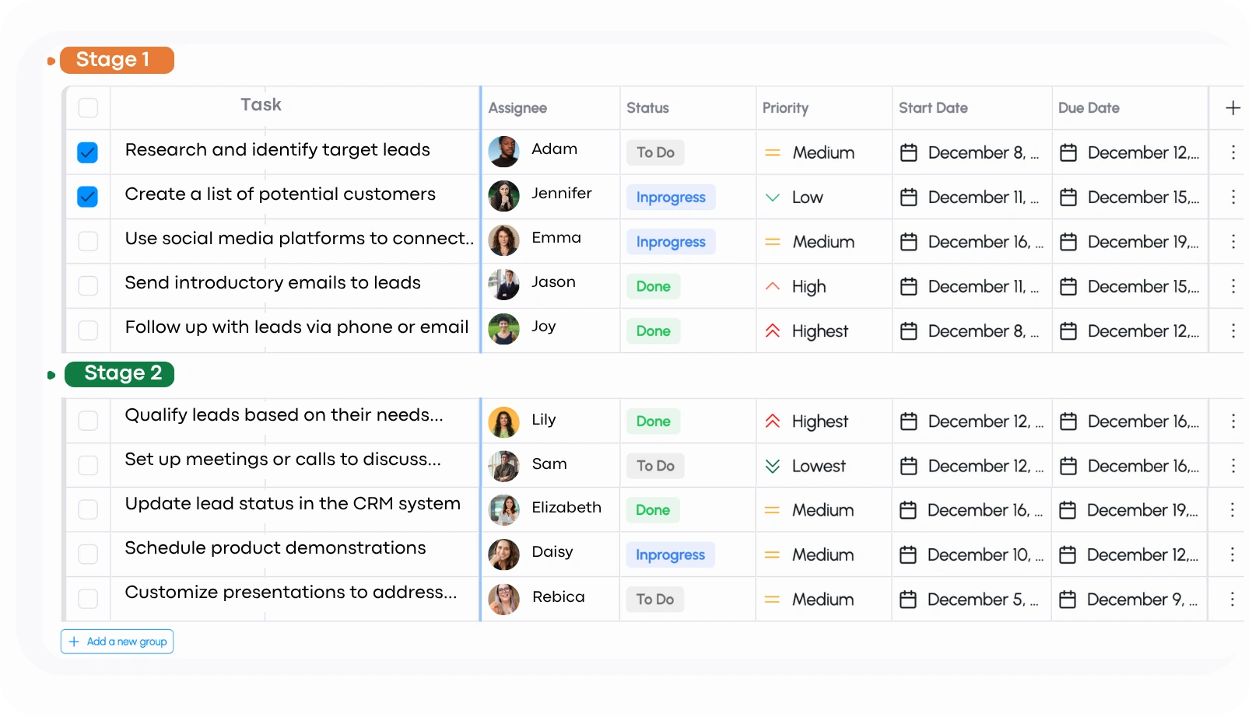Screen dimensions: 1252x717
Task: Toggle the select-all checkbox in the header
Action: (x=88, y=107)
